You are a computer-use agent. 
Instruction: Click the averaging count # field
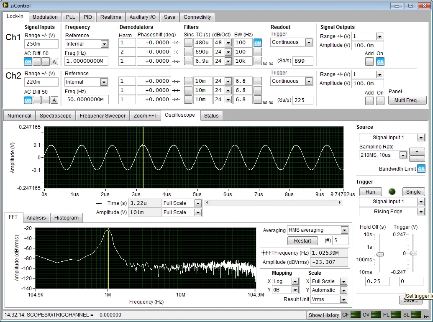click(340, 240)
